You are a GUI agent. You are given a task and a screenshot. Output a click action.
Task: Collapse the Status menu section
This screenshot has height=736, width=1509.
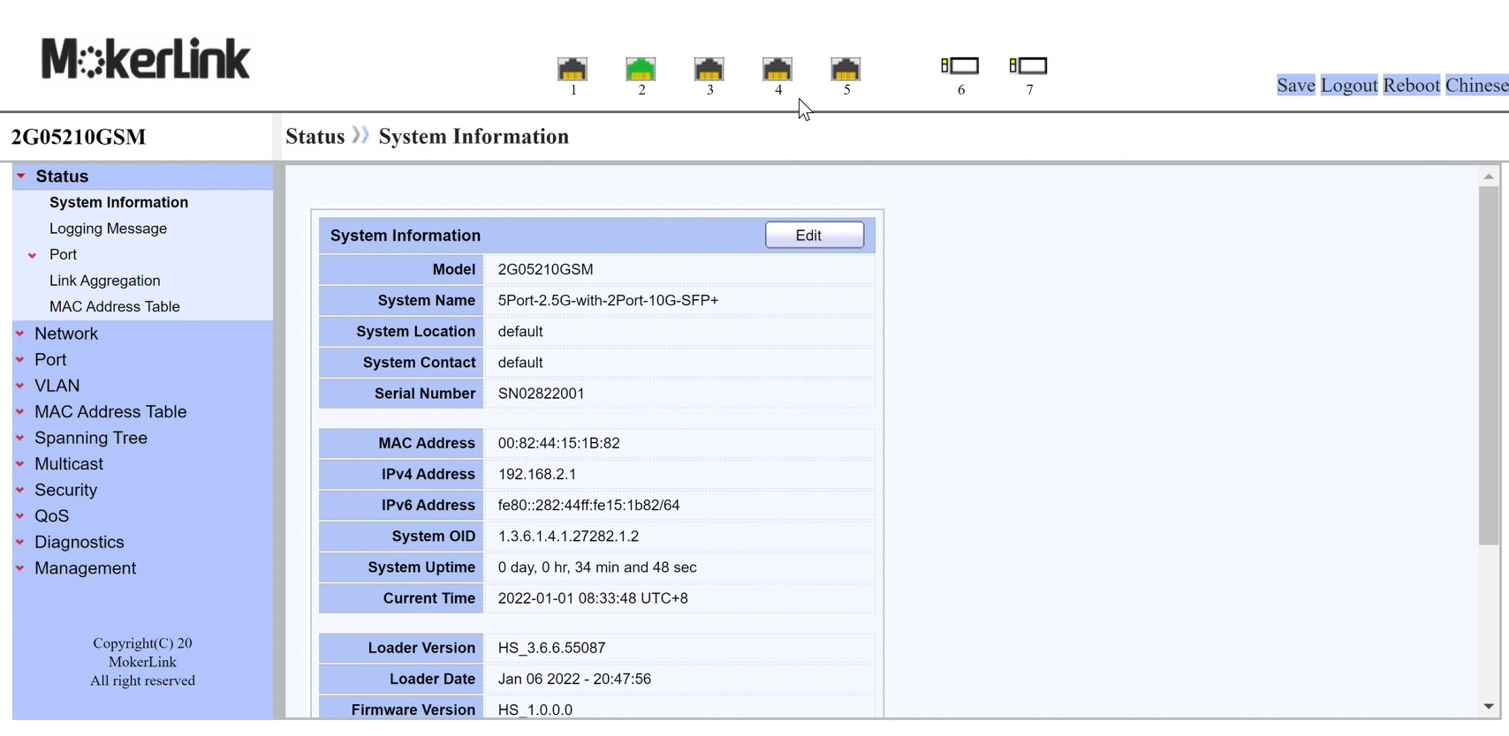click(62, 176)
